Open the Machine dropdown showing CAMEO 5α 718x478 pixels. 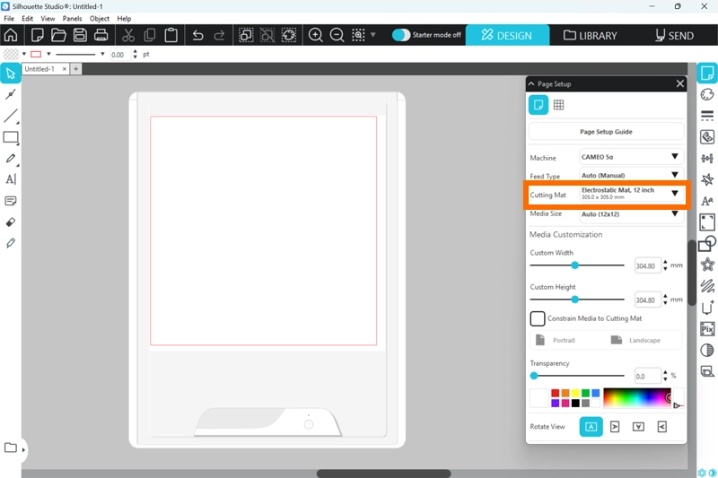(x=630, y=157)
